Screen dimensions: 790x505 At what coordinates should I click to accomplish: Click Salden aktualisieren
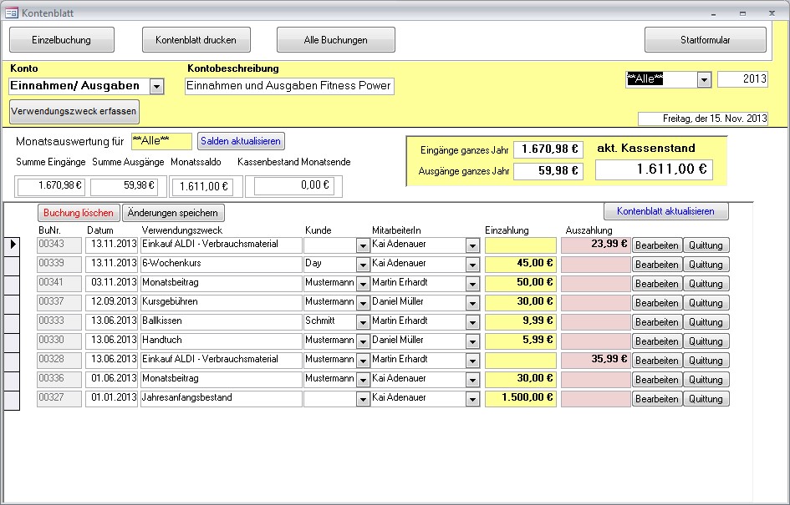coord(241,141)
